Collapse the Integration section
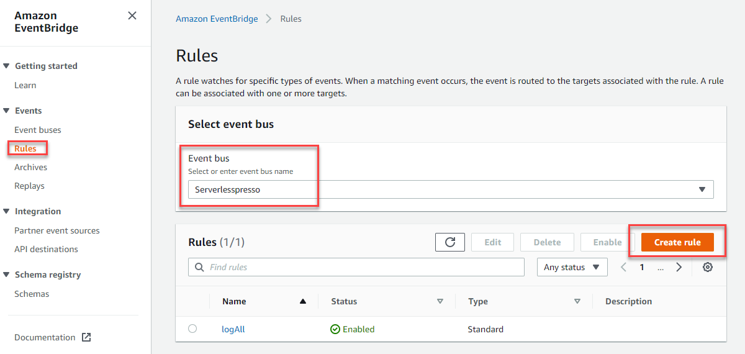The image size is (745, 354). pyautogui.click(x=6, y=211)
